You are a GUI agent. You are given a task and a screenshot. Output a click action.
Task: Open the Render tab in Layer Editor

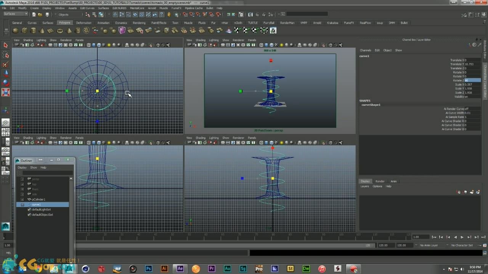pos(380,181)
